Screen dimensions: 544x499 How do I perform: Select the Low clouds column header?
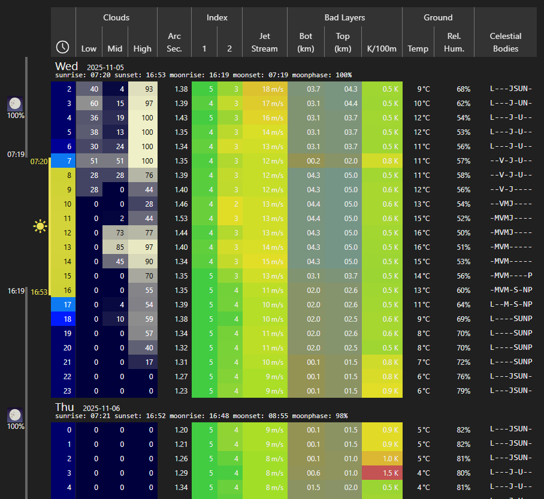89,49
